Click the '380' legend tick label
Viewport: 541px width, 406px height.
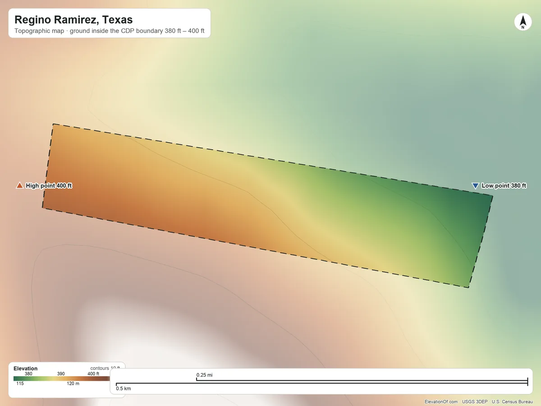click(28, 374)
